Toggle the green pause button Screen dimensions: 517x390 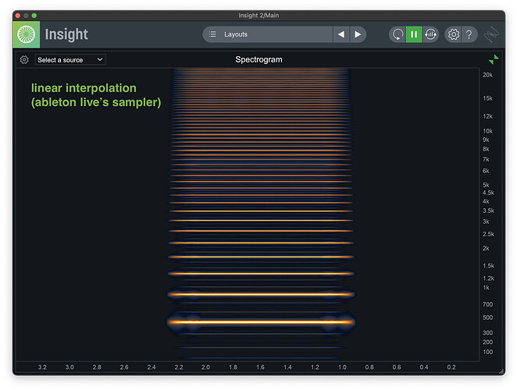tap(414, 34)
